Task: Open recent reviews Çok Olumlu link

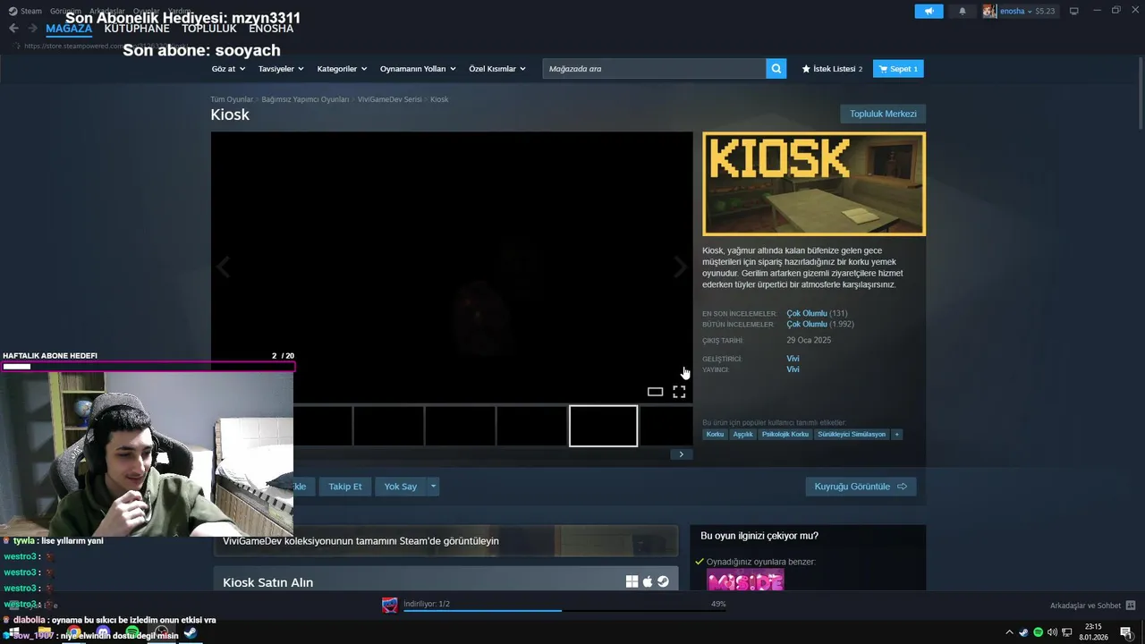Action: coord(807,313)
